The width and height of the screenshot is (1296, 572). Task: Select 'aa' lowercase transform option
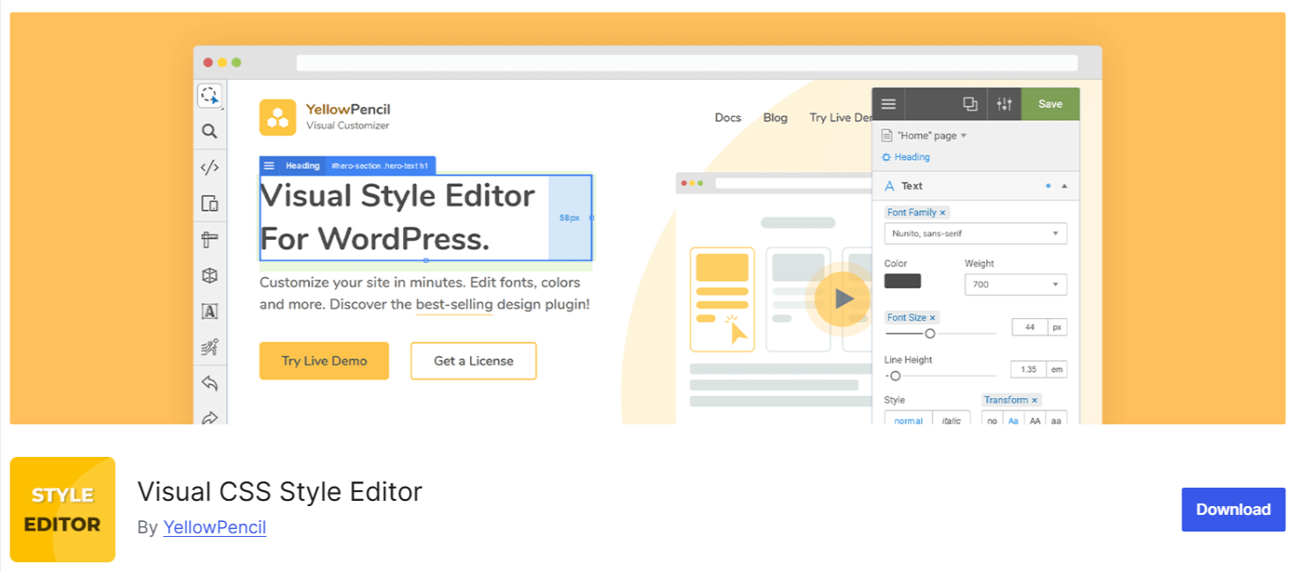click(1057, 418)
